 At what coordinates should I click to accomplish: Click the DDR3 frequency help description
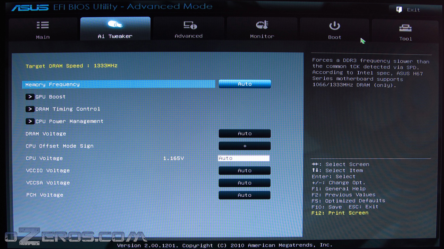tap(370, 73)
